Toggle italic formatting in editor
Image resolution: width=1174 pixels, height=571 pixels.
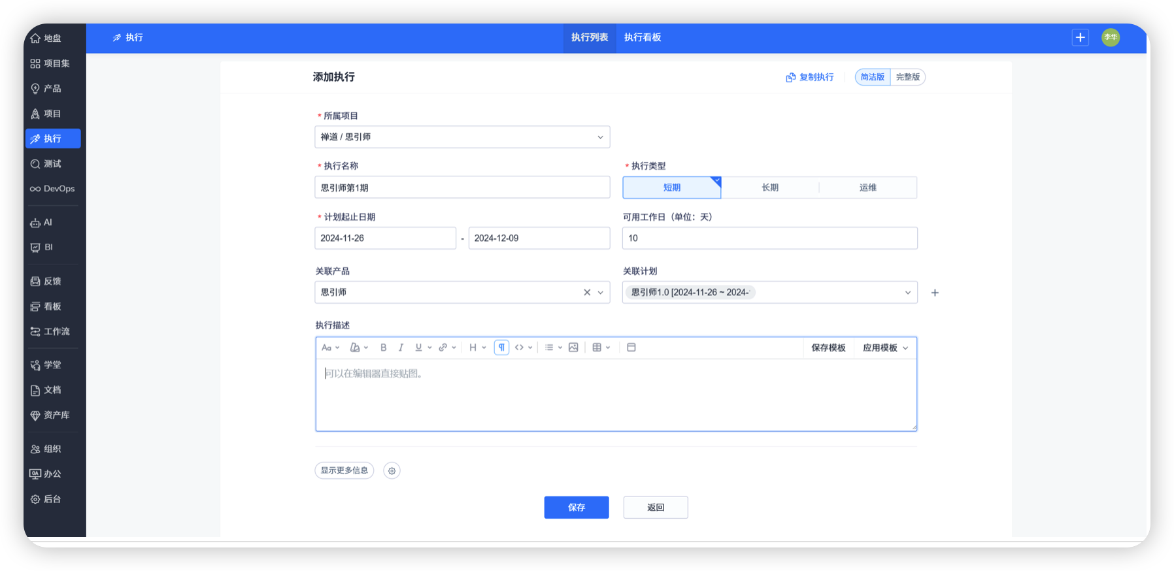coord(401,348)
